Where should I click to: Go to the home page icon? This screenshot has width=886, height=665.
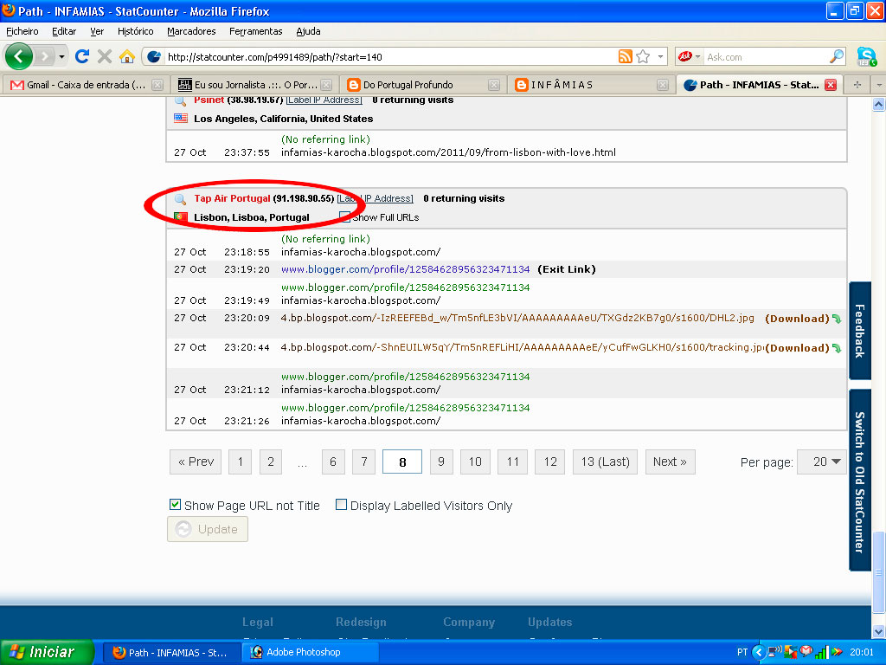coord(127,56)
